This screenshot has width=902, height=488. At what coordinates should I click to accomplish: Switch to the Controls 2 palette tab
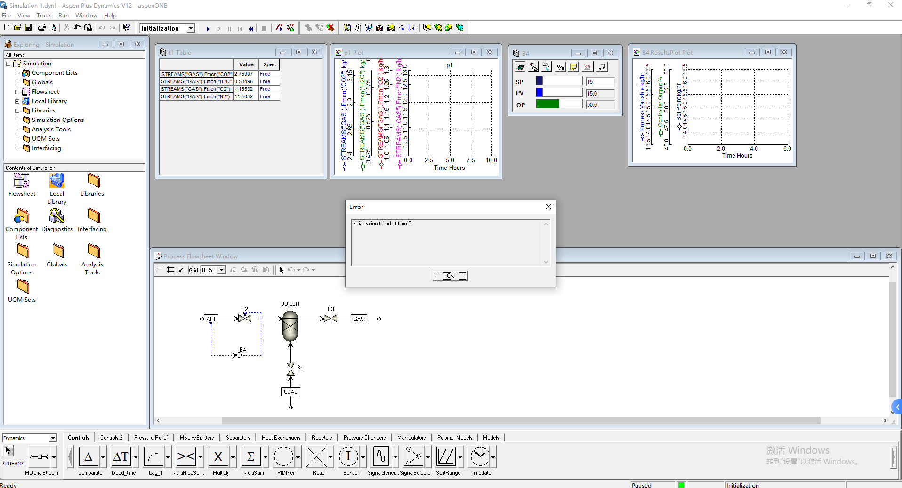click(x=112, y=438)
